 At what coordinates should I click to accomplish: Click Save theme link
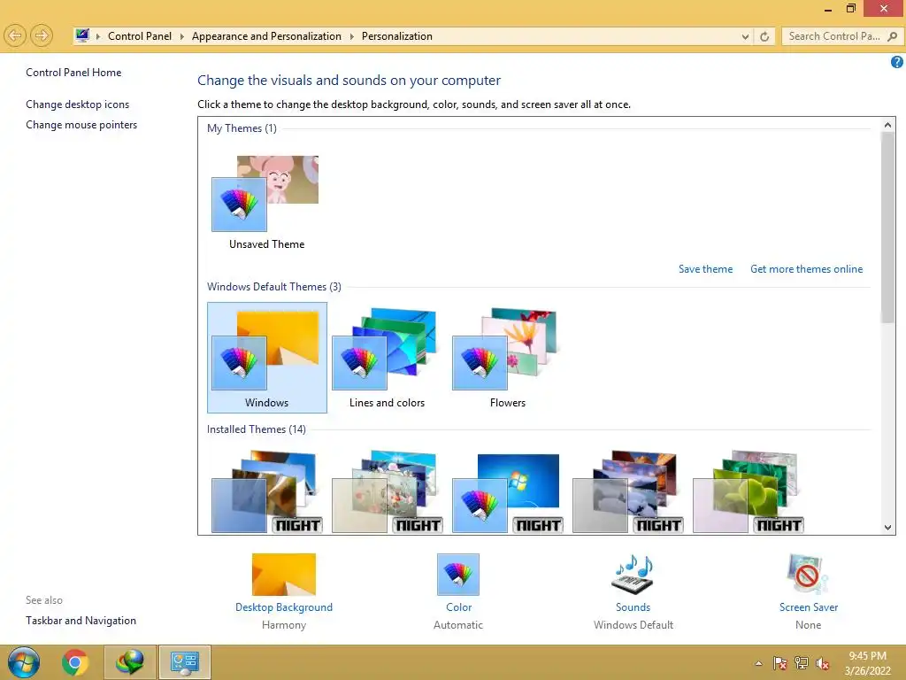(705, 269)
